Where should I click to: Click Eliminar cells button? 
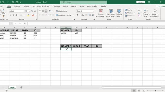pos(129,13)
